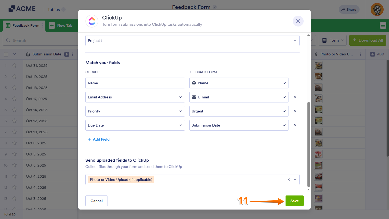The image size is (389, 219).
Task: Click the ADD plus icon to add a column
Action: tap(372, 54)
